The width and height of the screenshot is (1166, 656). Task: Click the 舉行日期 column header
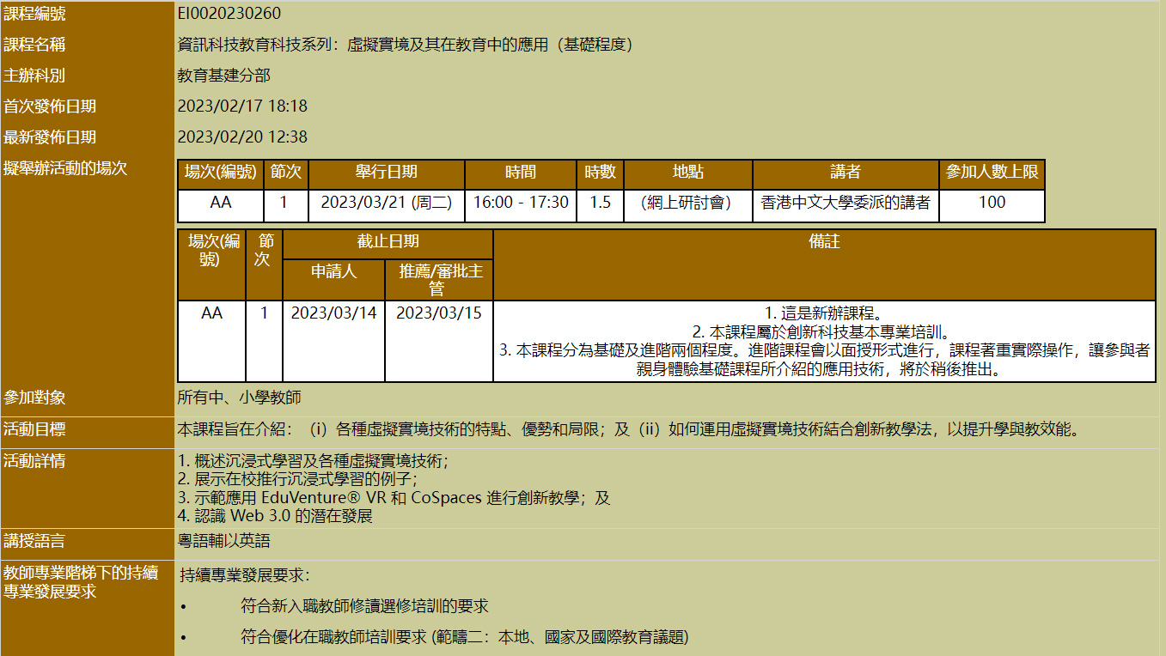click(386, 173)
